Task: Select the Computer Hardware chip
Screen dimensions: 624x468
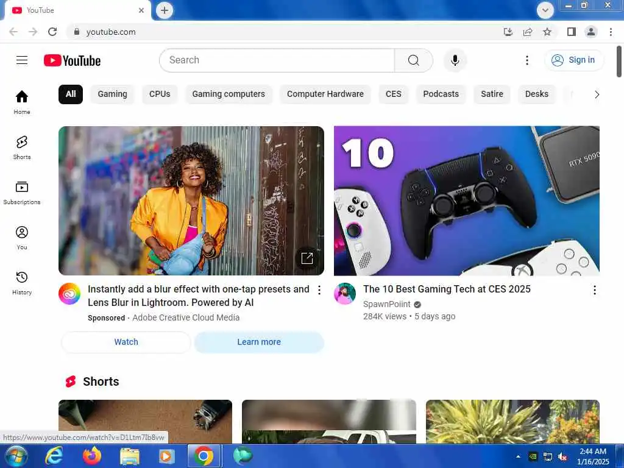Action: click(x=325, y=94)
